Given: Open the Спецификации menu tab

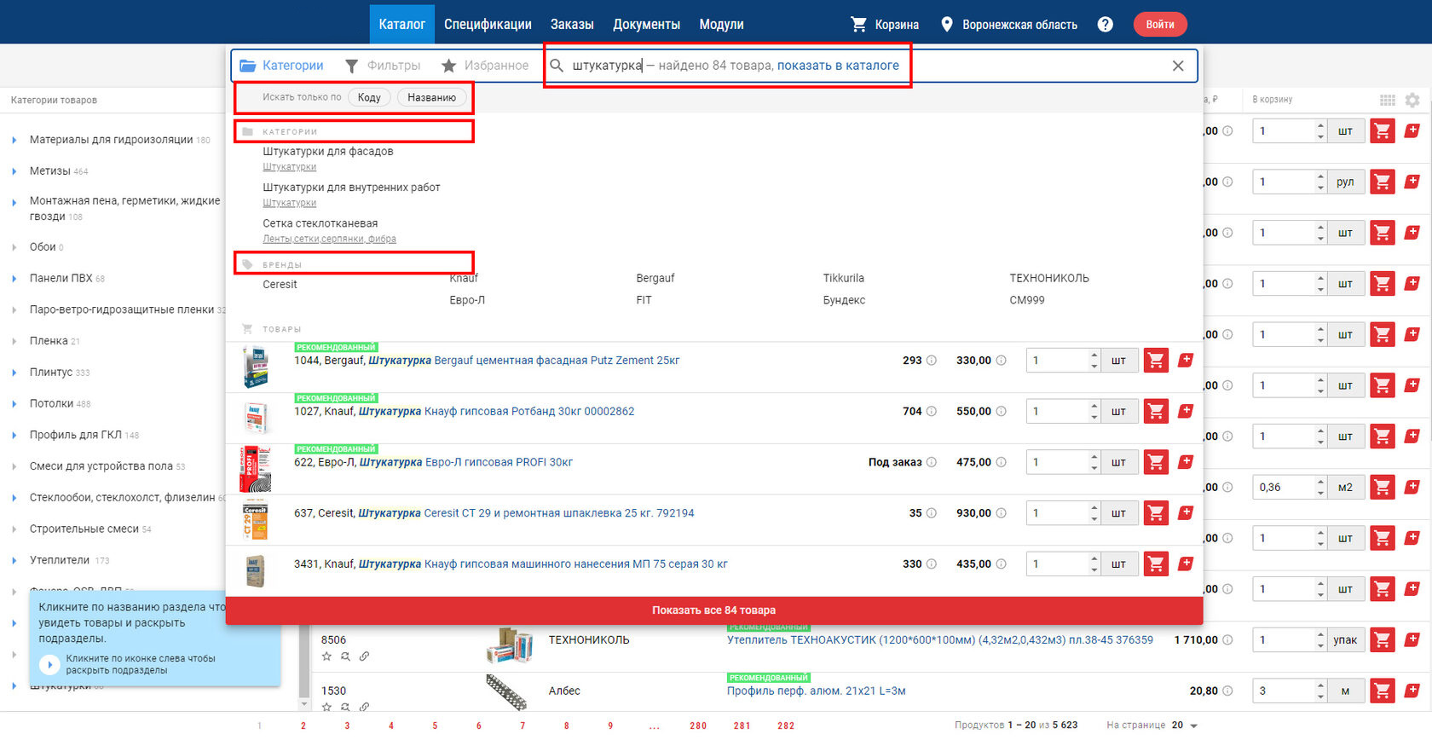Looking at the screenshot, I should pyautogui.click(x=488, y=25).
